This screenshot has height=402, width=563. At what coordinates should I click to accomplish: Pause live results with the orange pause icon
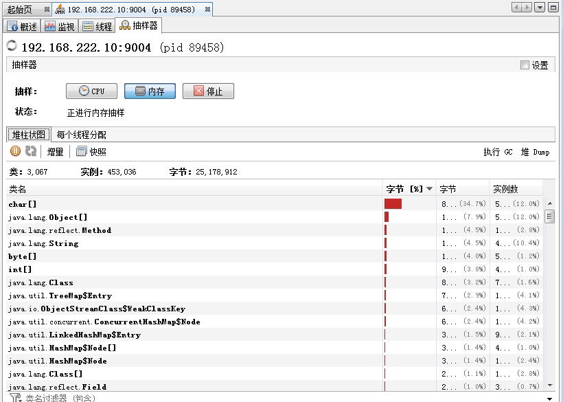(15, 151)
